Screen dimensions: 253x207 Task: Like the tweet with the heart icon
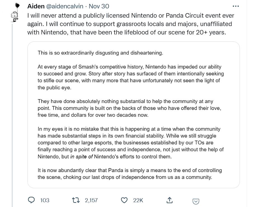coord(124,200)
